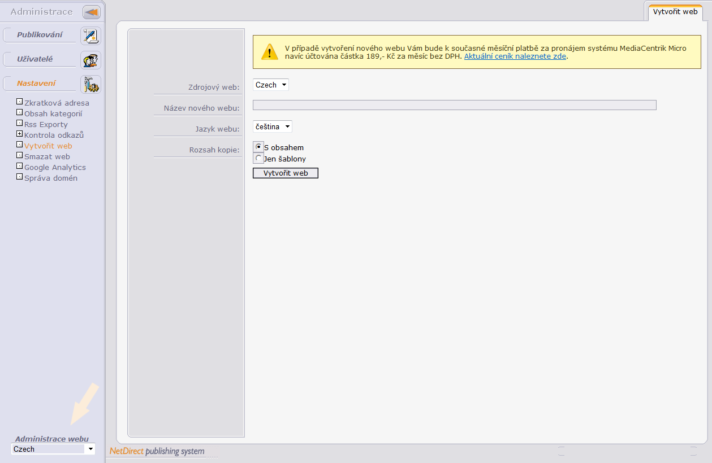Viewport: 712px width, 463px height.
Task: Switch to the Vytvořit web tab
Action: (x=675, y=11)
